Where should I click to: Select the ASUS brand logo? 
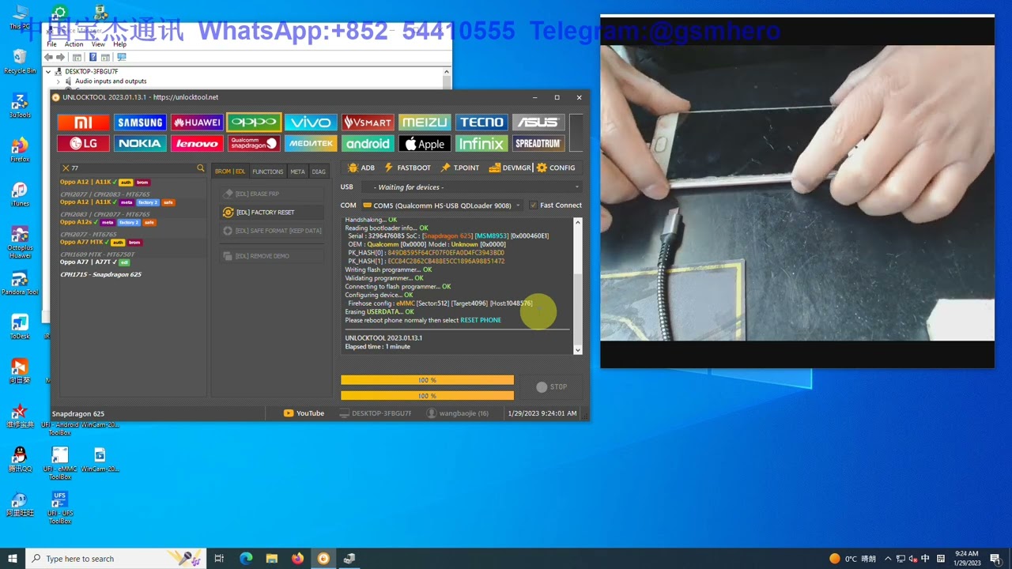click(x=538, y=122)
